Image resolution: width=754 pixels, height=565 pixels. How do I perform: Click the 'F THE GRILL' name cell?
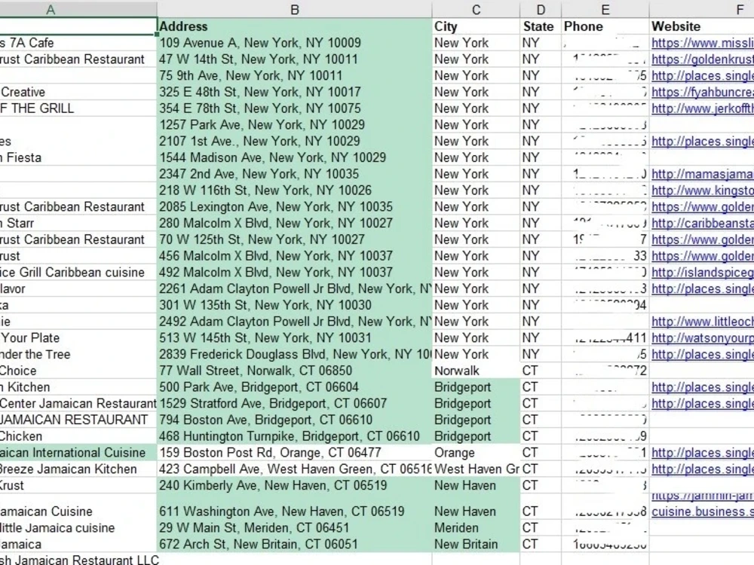(x=78, y=108)
